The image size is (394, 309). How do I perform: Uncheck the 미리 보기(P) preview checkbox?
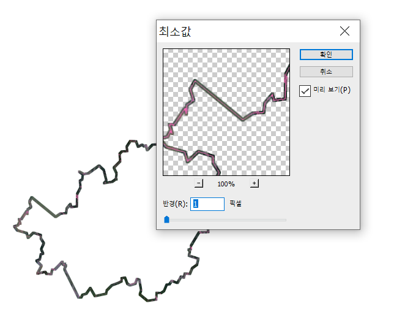click(305, 91)
